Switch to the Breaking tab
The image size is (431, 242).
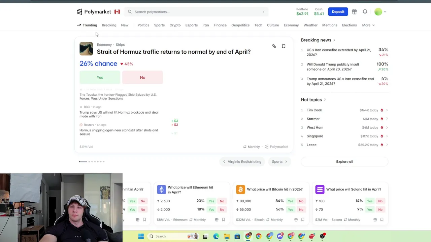coord(109,25)
